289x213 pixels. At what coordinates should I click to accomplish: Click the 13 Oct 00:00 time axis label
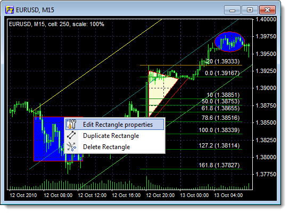coord(194,195)
